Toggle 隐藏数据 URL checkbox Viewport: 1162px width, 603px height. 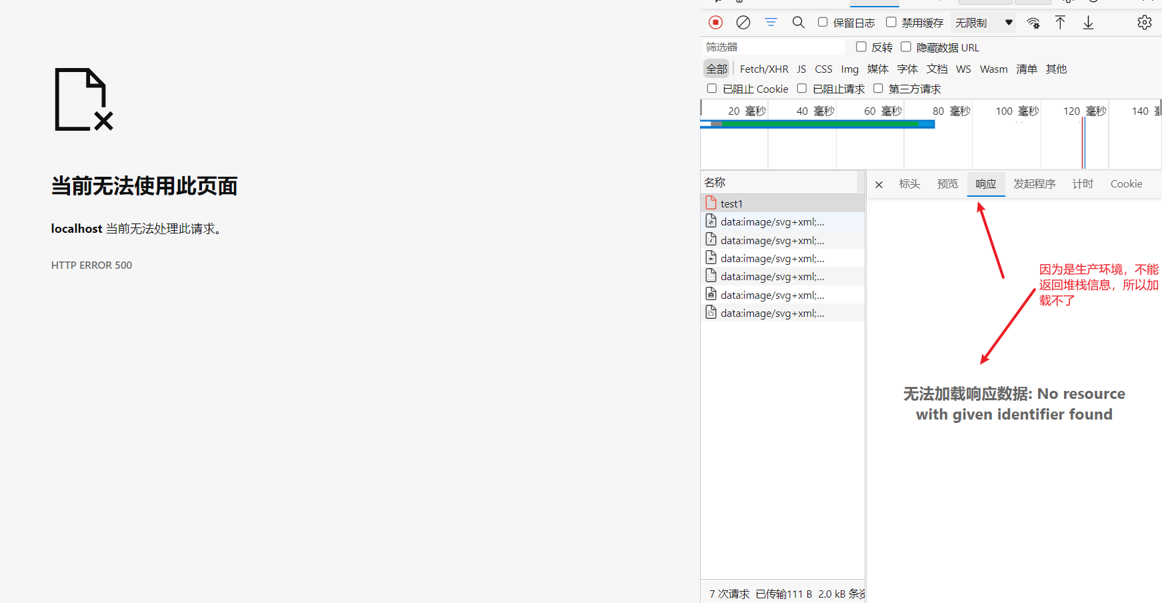(x=906, y=47)
